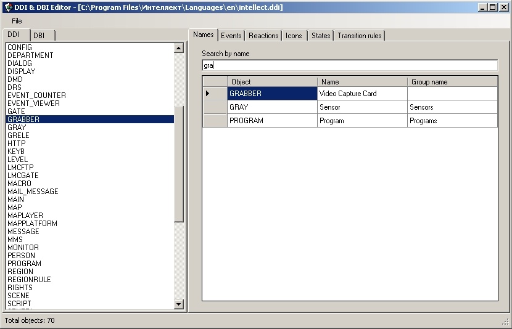The width and height of the screenshot is (512, 329).
Task: Click the Group name column header
Action: click(x=453, y=82)
